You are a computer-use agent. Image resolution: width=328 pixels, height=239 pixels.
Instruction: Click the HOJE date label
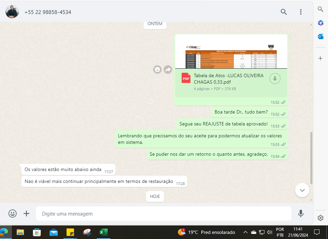pyautogui.click(x=155, y=197)
